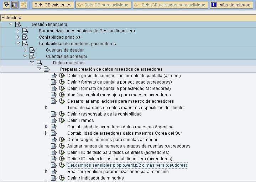Execute activity clock icon for Definir ramos

coord(62,121)
